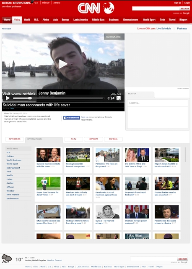Select the Español tab
Image resolution: width=192 pixels, height=269 pixels.
[113, 139]
